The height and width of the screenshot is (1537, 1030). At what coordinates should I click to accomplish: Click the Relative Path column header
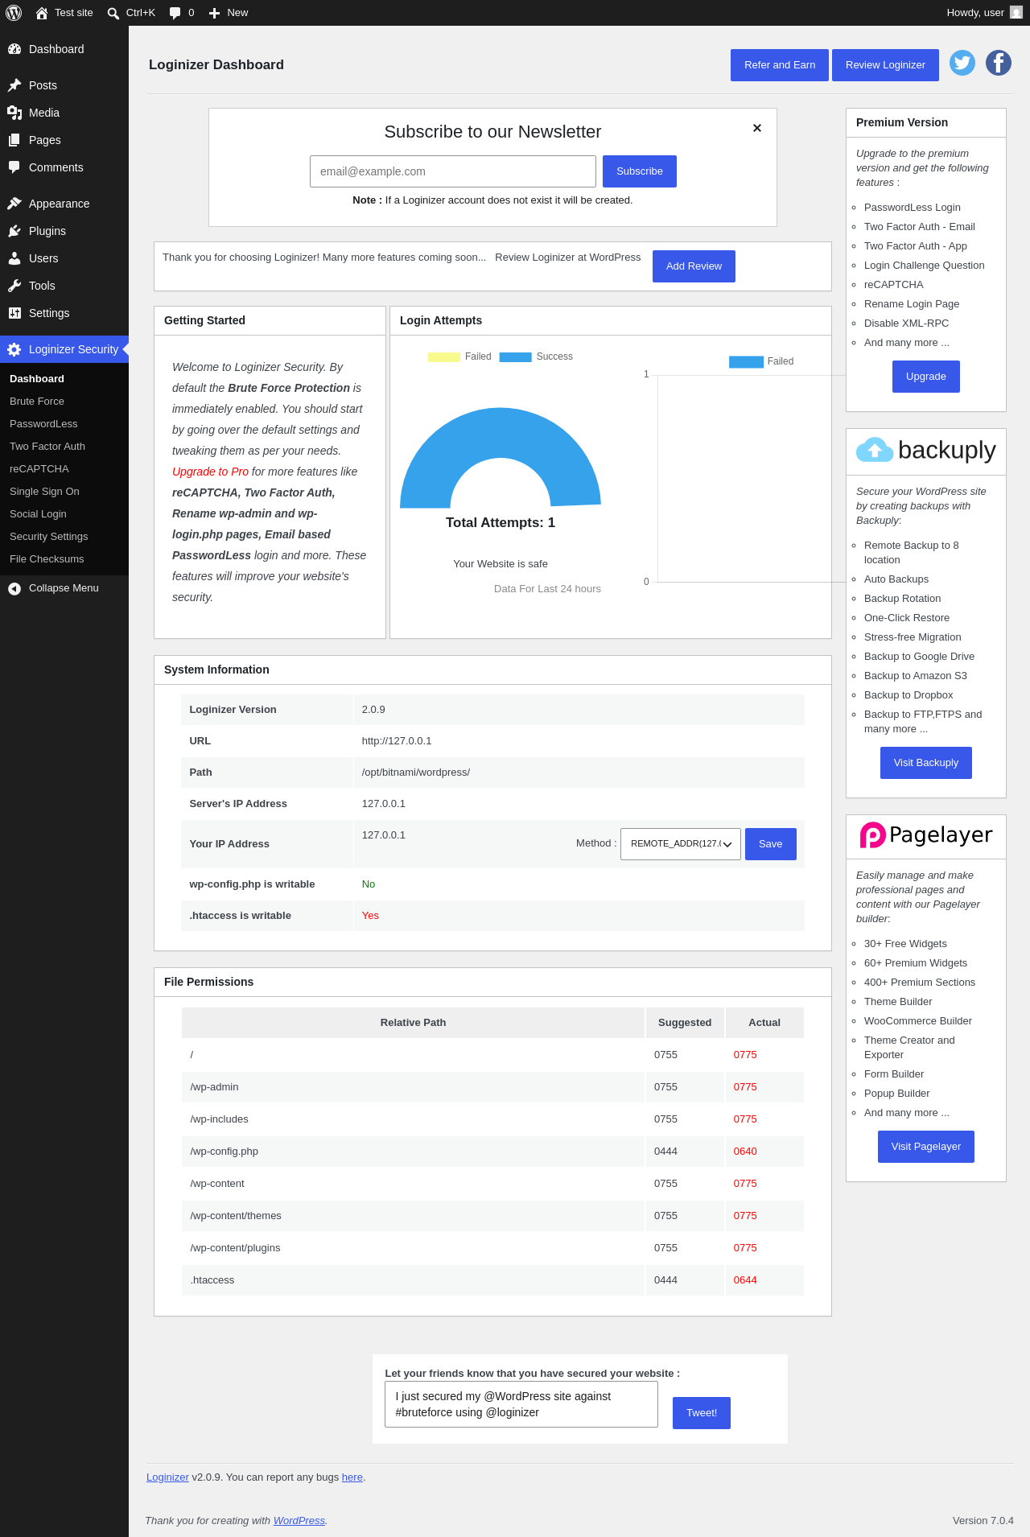(413, 1023)
